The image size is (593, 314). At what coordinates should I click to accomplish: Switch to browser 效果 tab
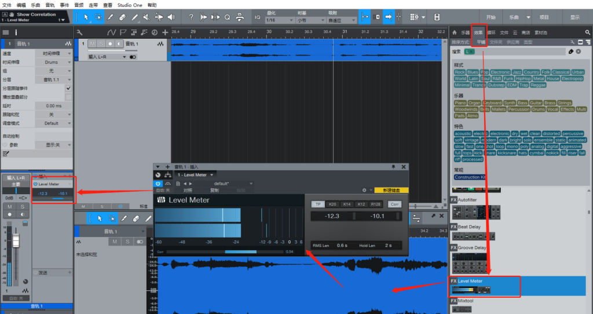point(478,32)
